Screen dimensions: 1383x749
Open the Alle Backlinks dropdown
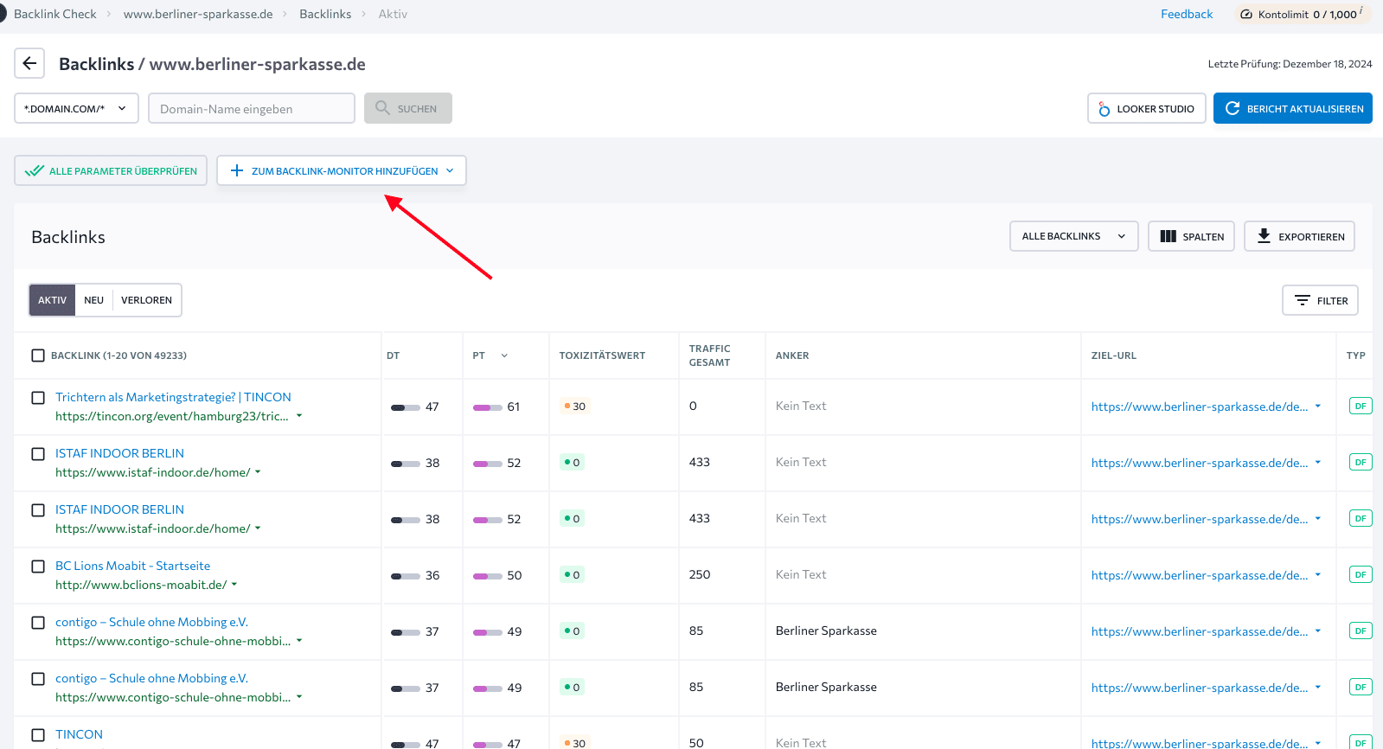pos(1073,236)
